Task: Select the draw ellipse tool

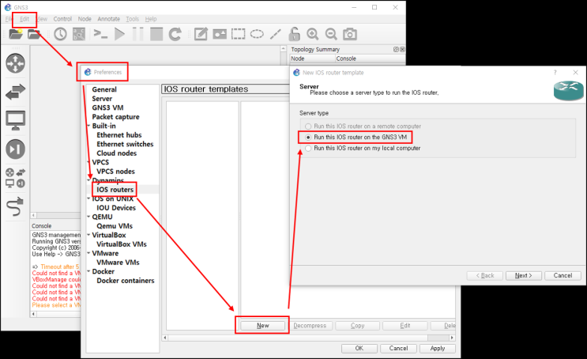Action: point(257,34)
